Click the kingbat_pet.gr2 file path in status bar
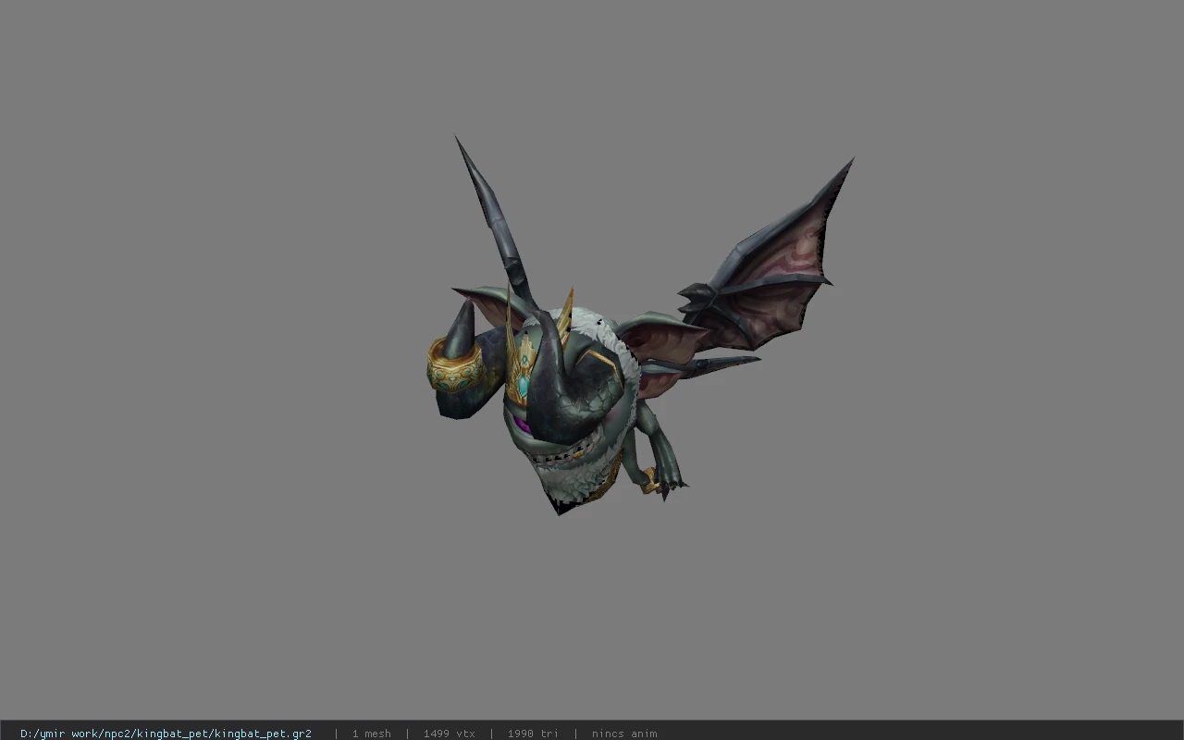Viewport: 1184px width, 740px height. (166, 734)
